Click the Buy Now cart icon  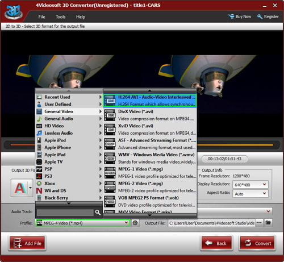(x=231, y=16)
